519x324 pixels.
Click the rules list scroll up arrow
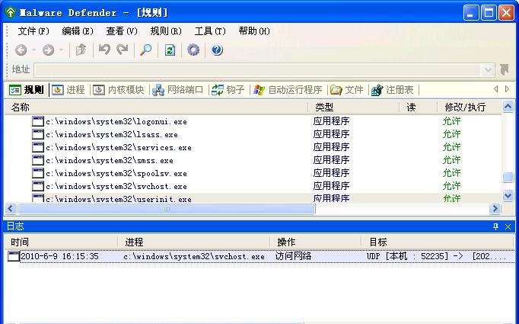point(508,107)
